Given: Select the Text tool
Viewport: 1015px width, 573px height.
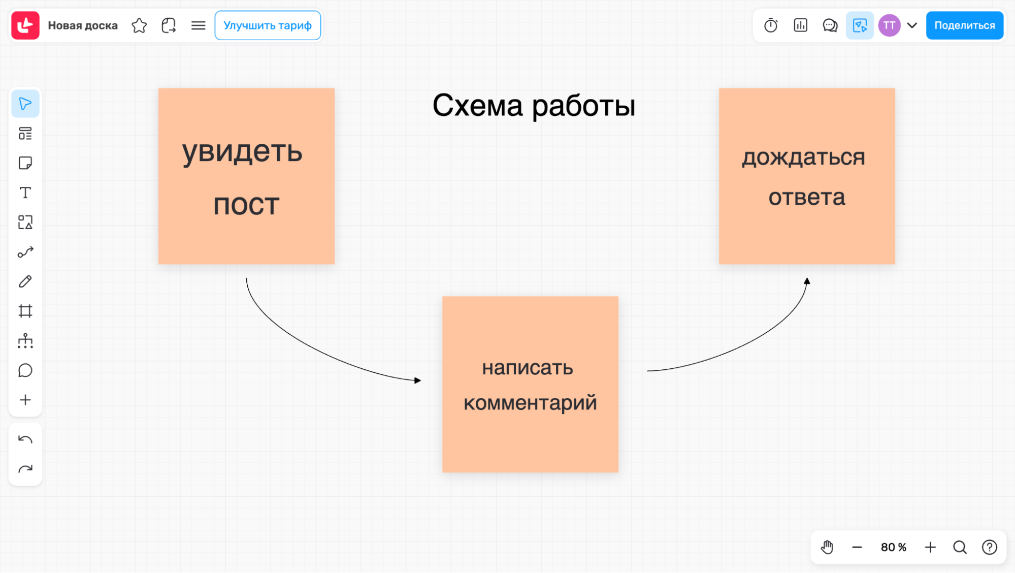Looking at the screenshot, I should [x=25, y=193].
